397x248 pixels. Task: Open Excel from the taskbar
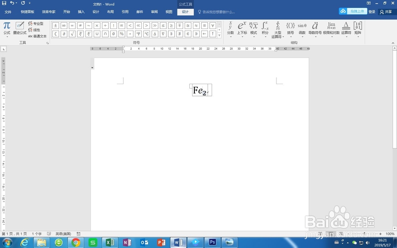pyautogui.click(x=110, y=243)
